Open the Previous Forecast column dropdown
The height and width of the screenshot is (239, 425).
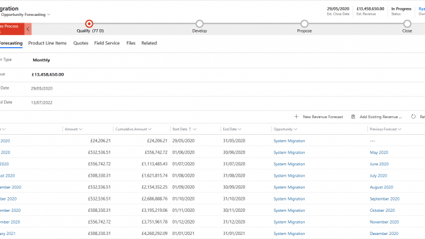400,129
